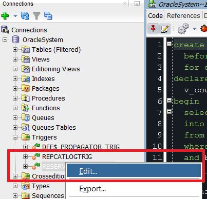Select the Connections root node icon

tap(5, 30)
